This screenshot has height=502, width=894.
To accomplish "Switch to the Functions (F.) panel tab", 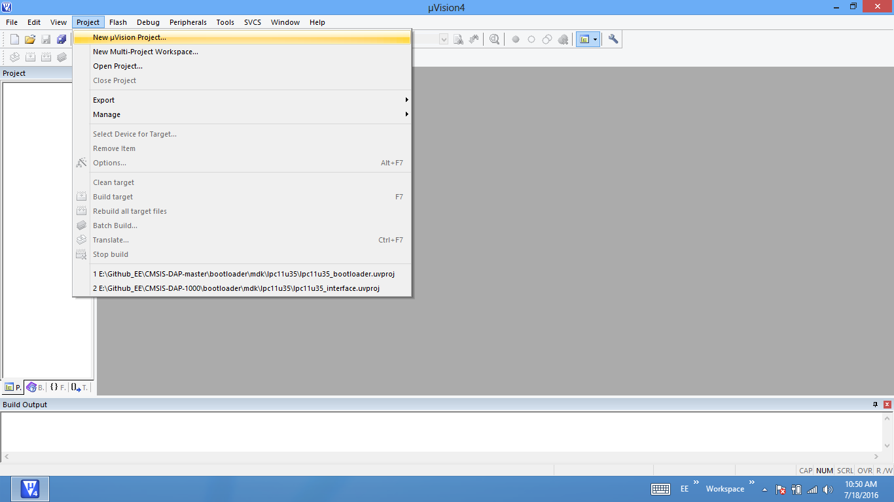I will [x=58, y=387].
